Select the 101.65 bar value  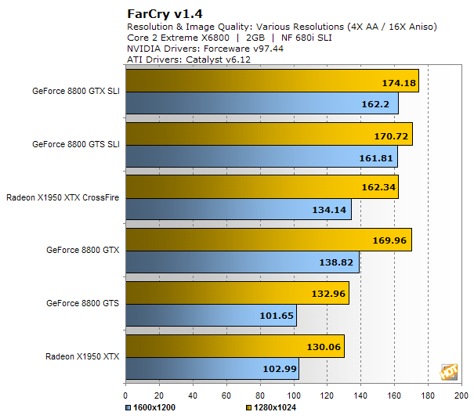tap(277, 316)
